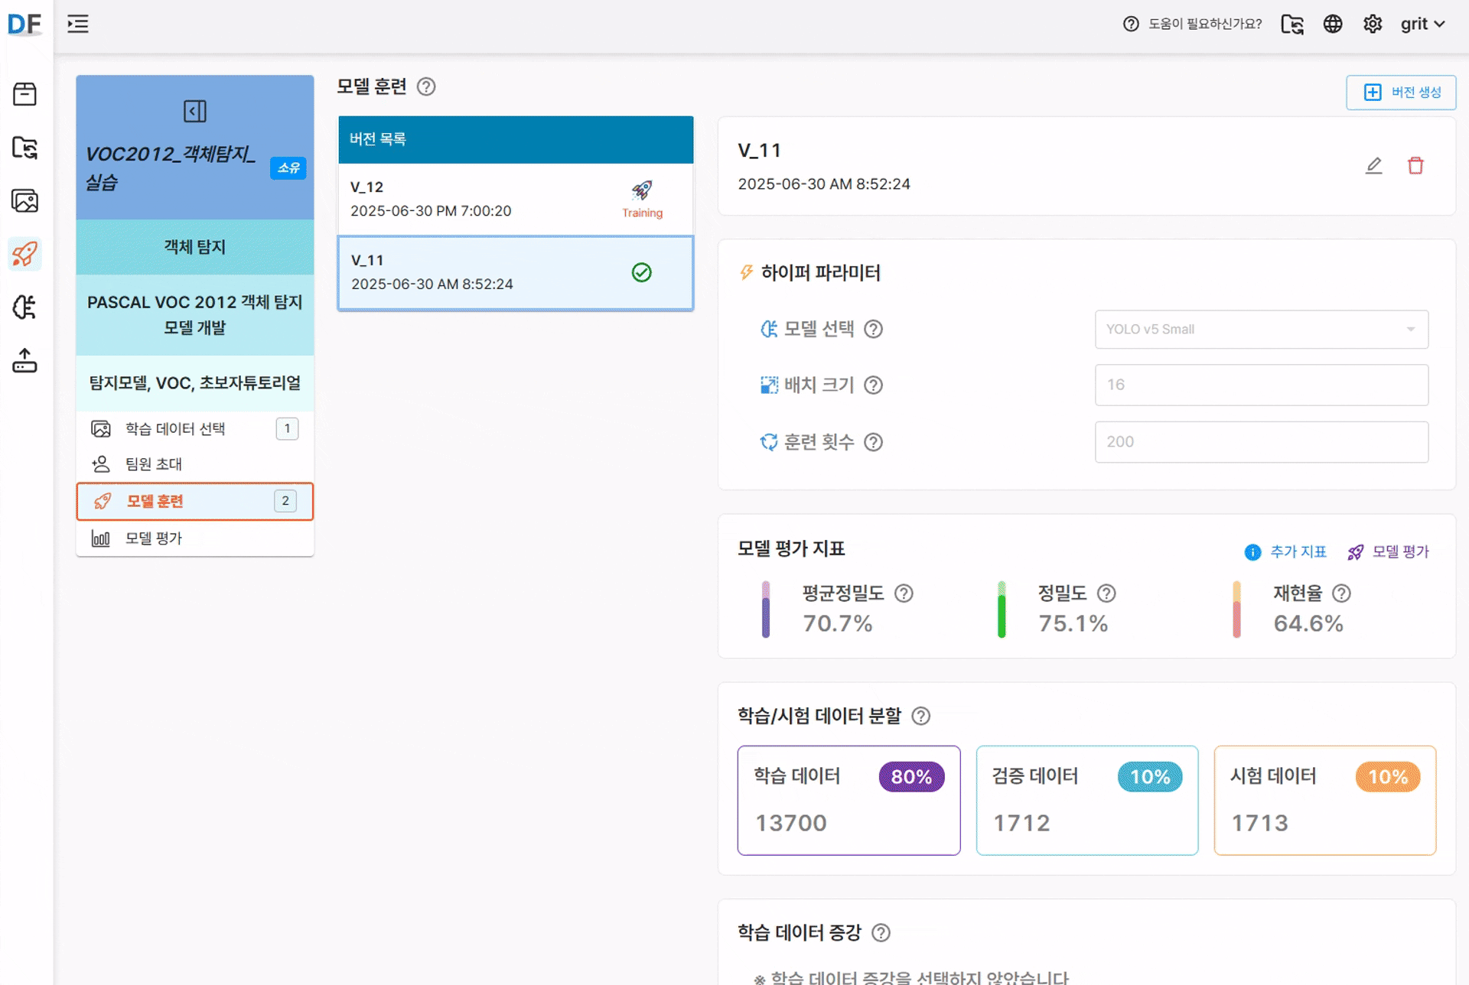Click the green 정밀도 gauge bar
This screenshot has width=1469, height=985.
(1002, 610)
